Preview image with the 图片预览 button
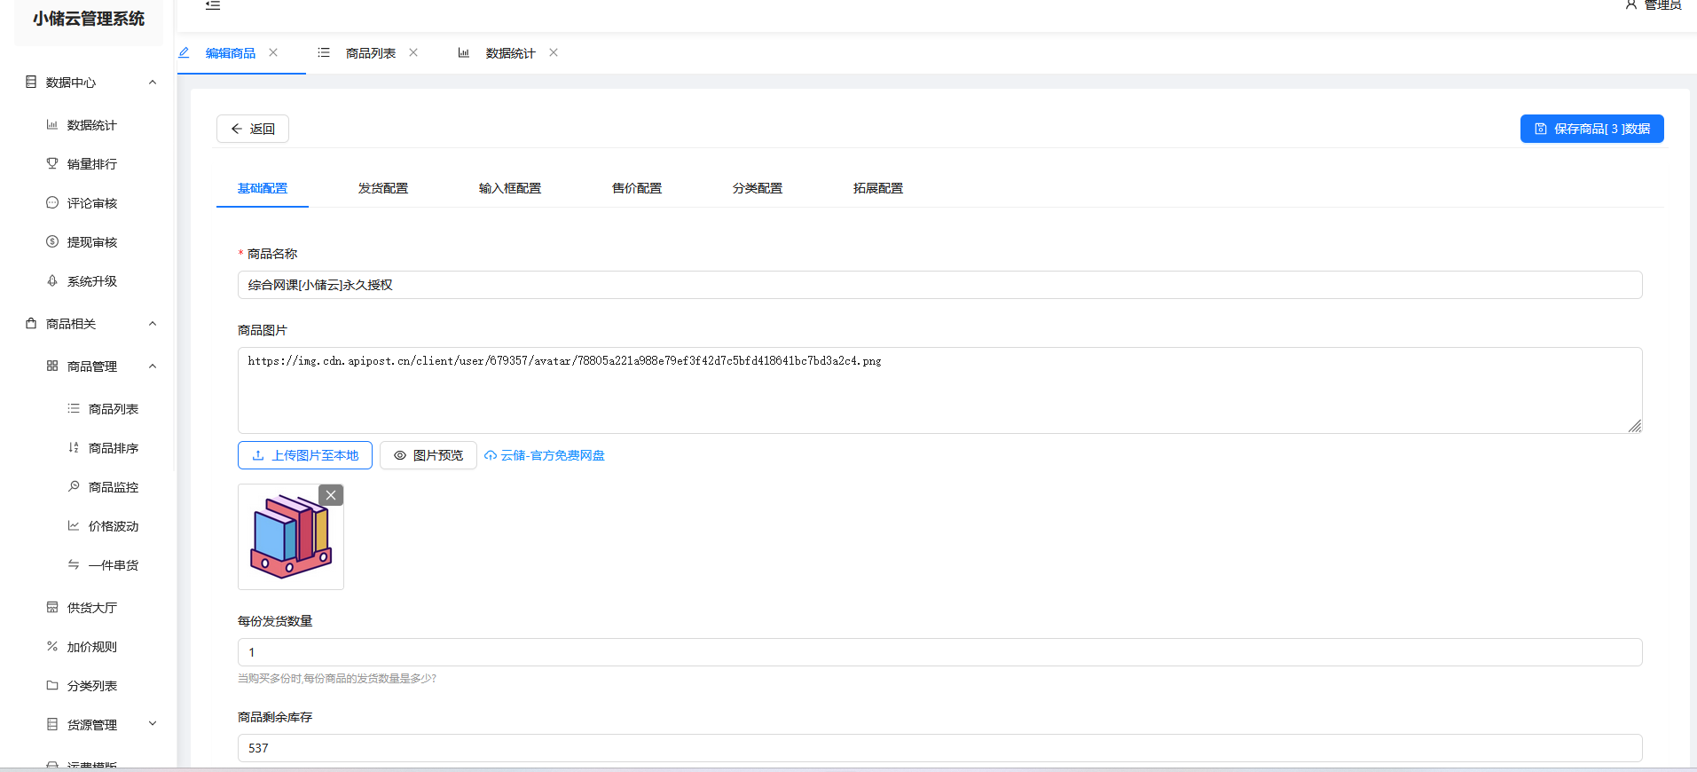Image resolution: width=1697 pixels, height=772 pixels. 428,455
